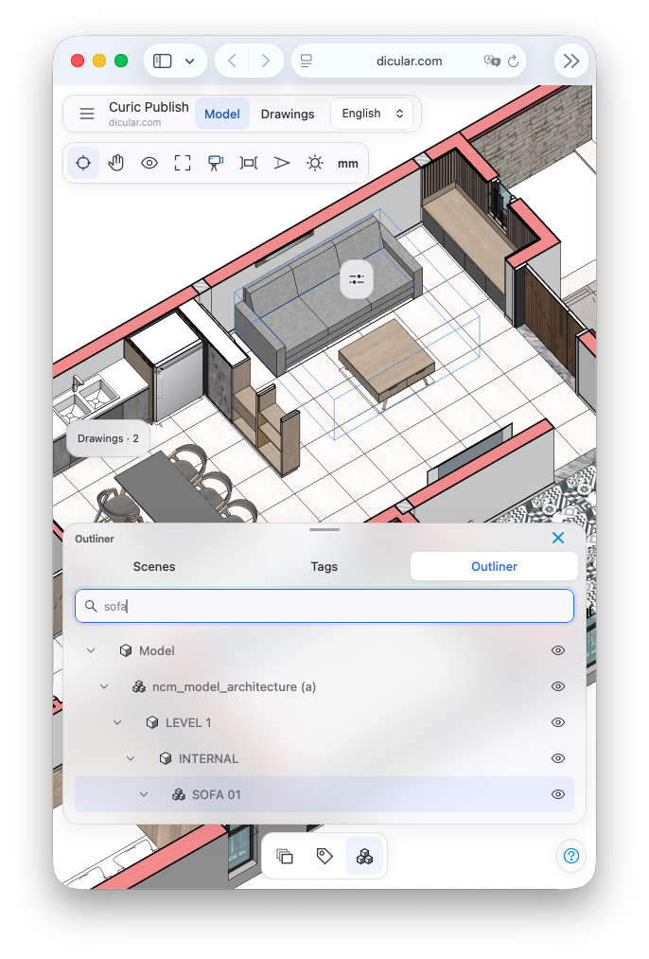Open the sidebar dropdown chevron in Safari
This screenshot has height=959, width=649.
(189, 62)
